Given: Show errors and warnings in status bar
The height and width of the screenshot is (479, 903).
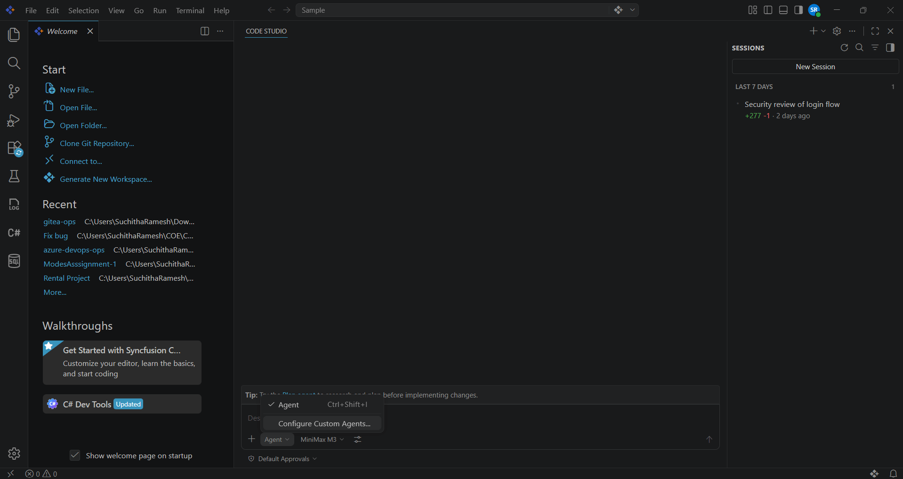Looking at the screenshot, I should [41, 474].
